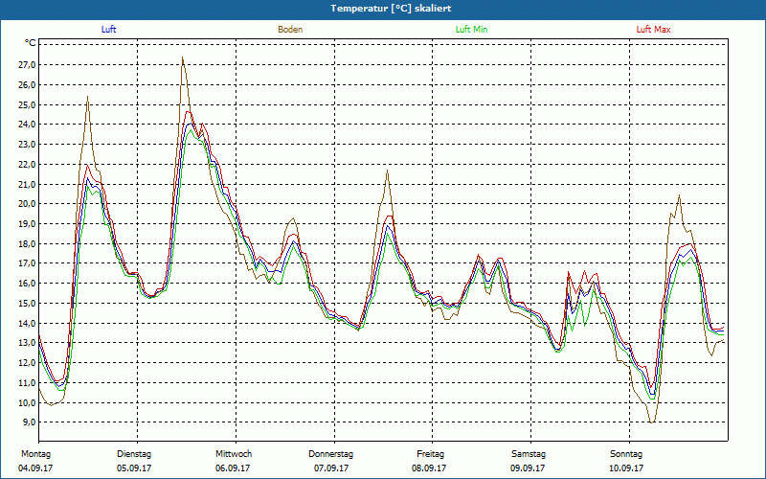Click the '°C' axis unit label

(x=30, y=43)
